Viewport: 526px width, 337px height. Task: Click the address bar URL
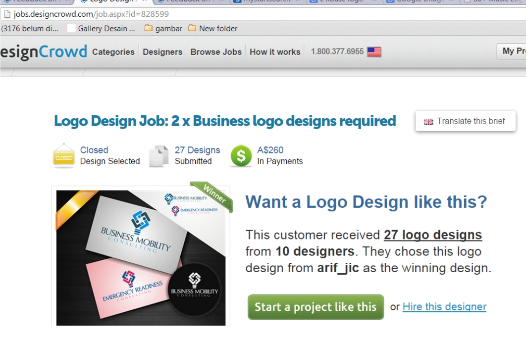tap(91, 14)
